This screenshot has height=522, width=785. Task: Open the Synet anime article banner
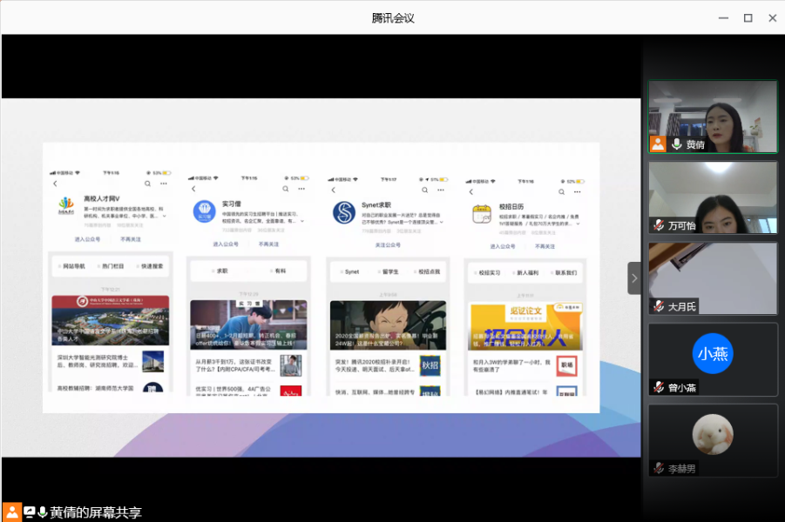click(x=388, y=325)
